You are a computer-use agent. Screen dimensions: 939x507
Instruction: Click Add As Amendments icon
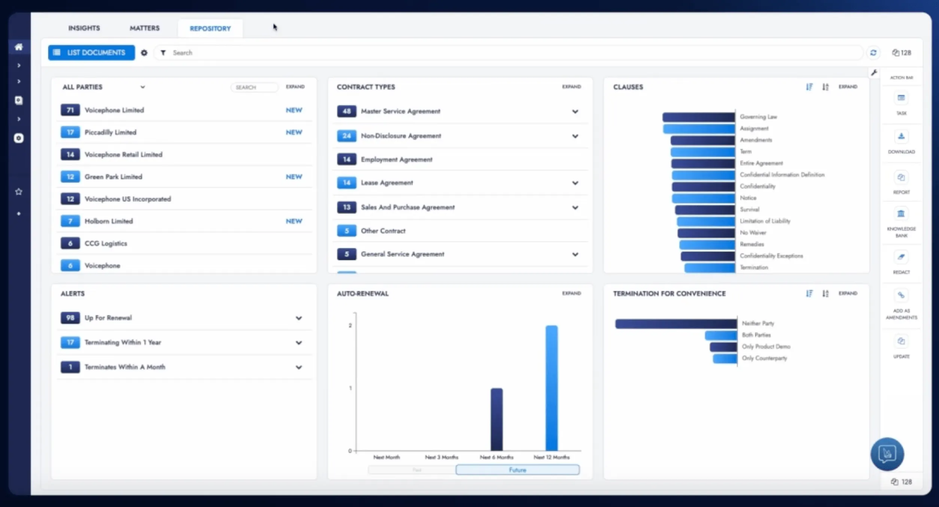(901, 295)
